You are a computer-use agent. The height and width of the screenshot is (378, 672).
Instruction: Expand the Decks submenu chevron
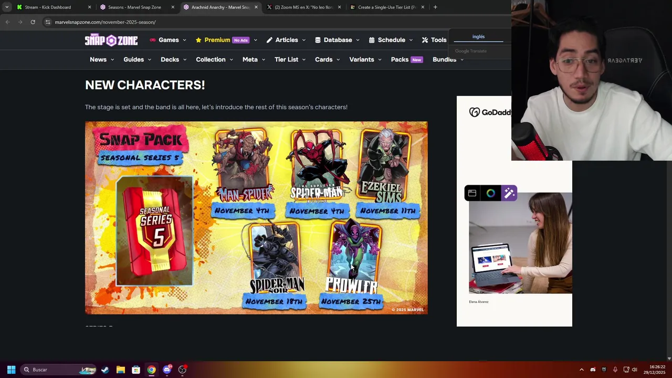click(185, 60)
